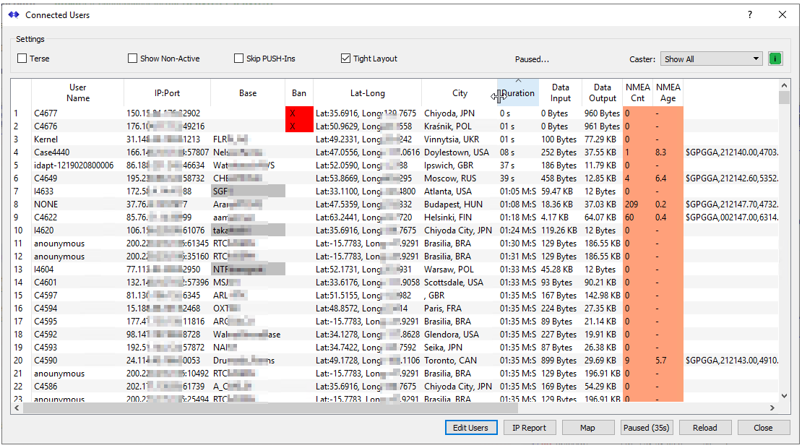Disable the Tight Layout checkbox
Screen dimensions: 802x448
click(x=345, y=59)
